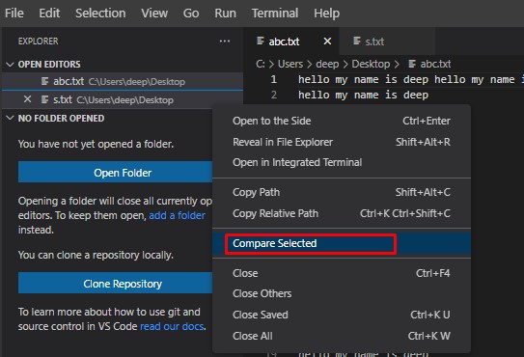Click the EXPLORER panel title

point(38,41)
